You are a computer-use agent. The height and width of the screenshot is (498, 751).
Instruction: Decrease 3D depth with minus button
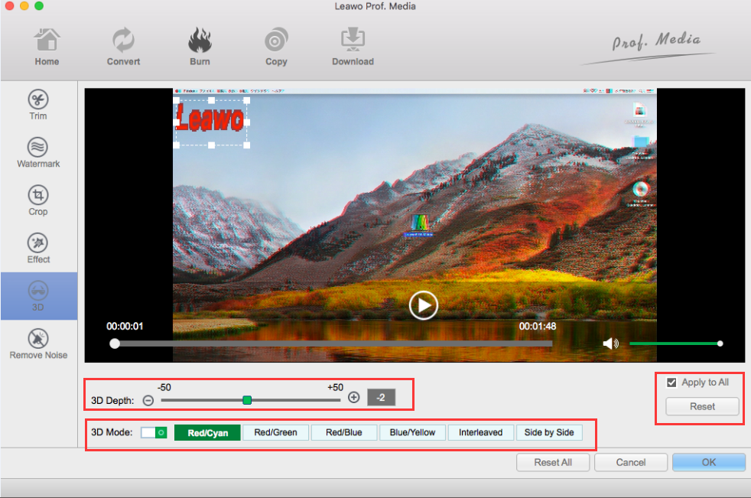(148, 399)
